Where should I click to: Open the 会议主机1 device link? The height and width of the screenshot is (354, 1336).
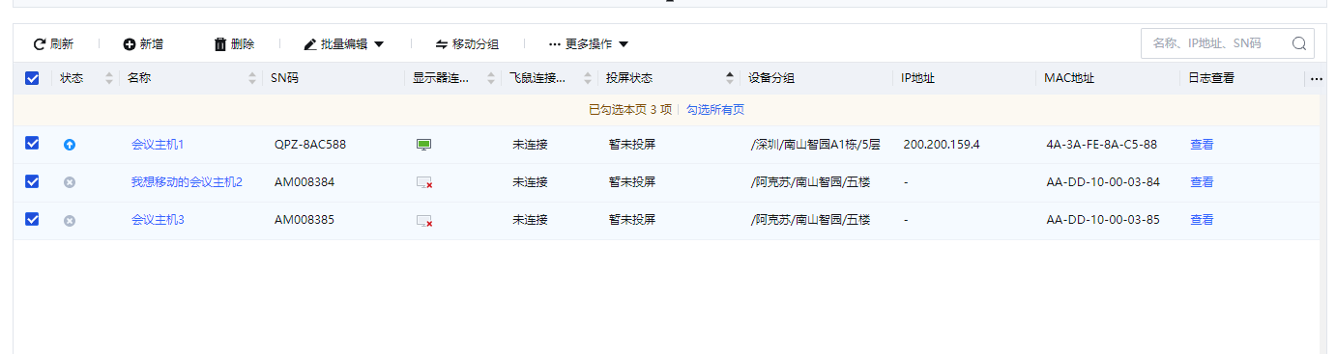(x=158, y=145)
